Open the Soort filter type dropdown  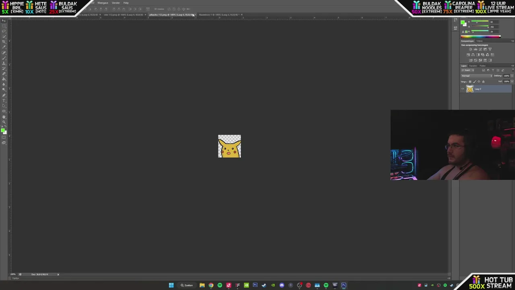coord(468,70)
